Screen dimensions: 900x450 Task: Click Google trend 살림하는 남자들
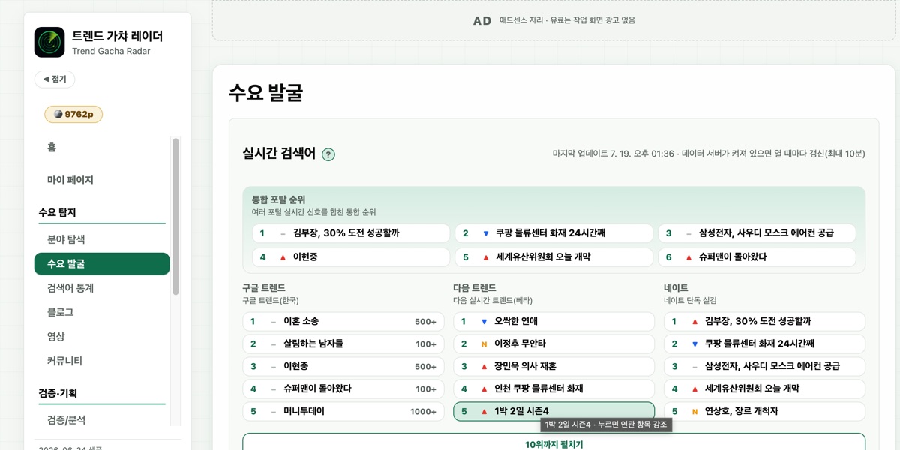[x=343, y=343]
